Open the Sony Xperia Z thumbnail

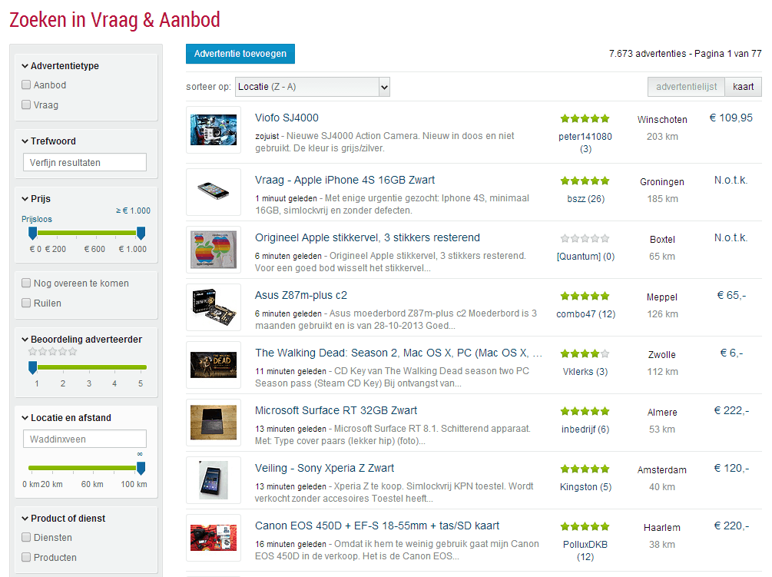214,480
